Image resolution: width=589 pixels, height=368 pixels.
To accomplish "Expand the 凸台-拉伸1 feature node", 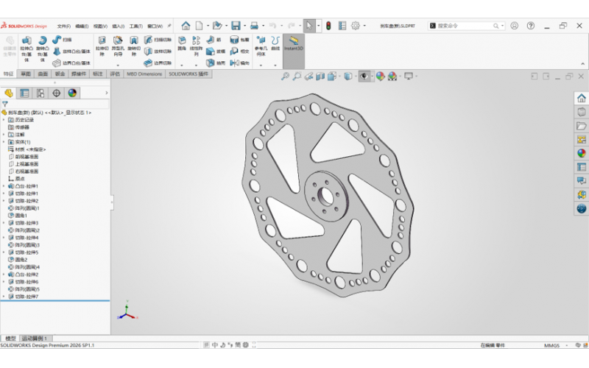I will pos(4,186).
